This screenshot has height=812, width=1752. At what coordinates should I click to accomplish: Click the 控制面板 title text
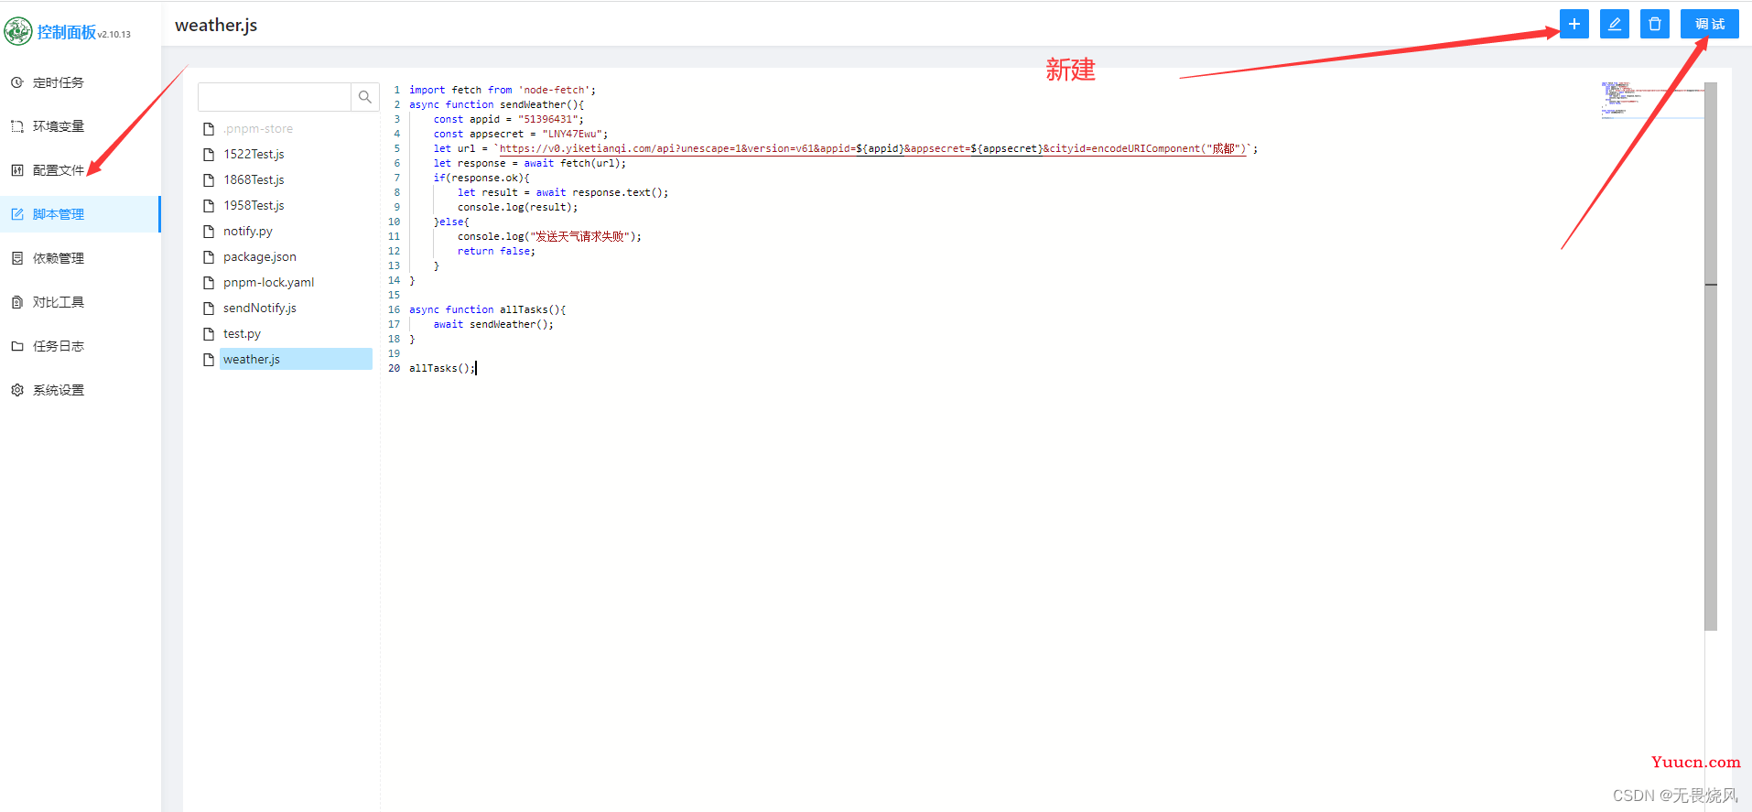pos(66,32)
